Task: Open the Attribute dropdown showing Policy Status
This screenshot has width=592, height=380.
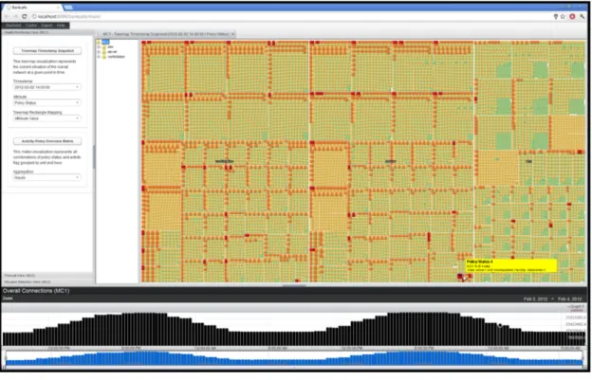Action: (46, 102)
